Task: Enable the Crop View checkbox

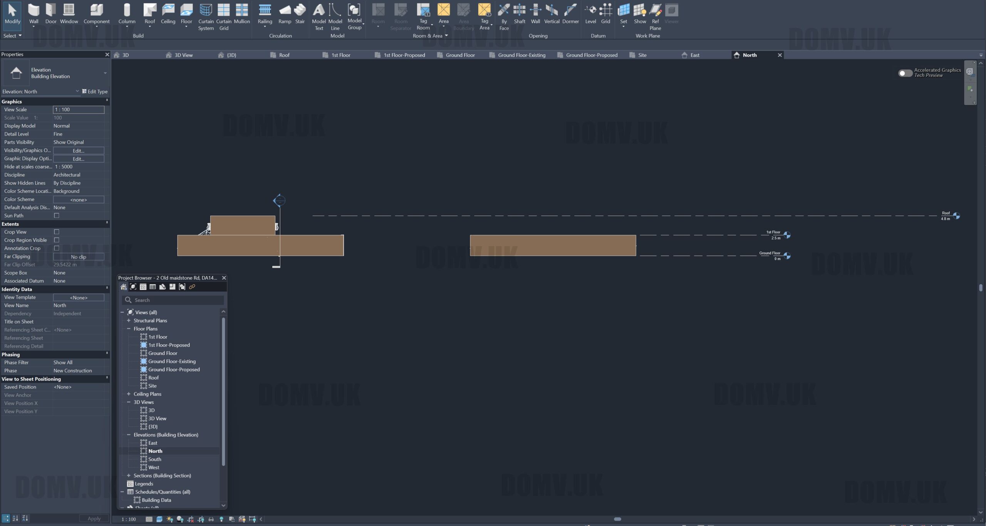Action: 57,232
